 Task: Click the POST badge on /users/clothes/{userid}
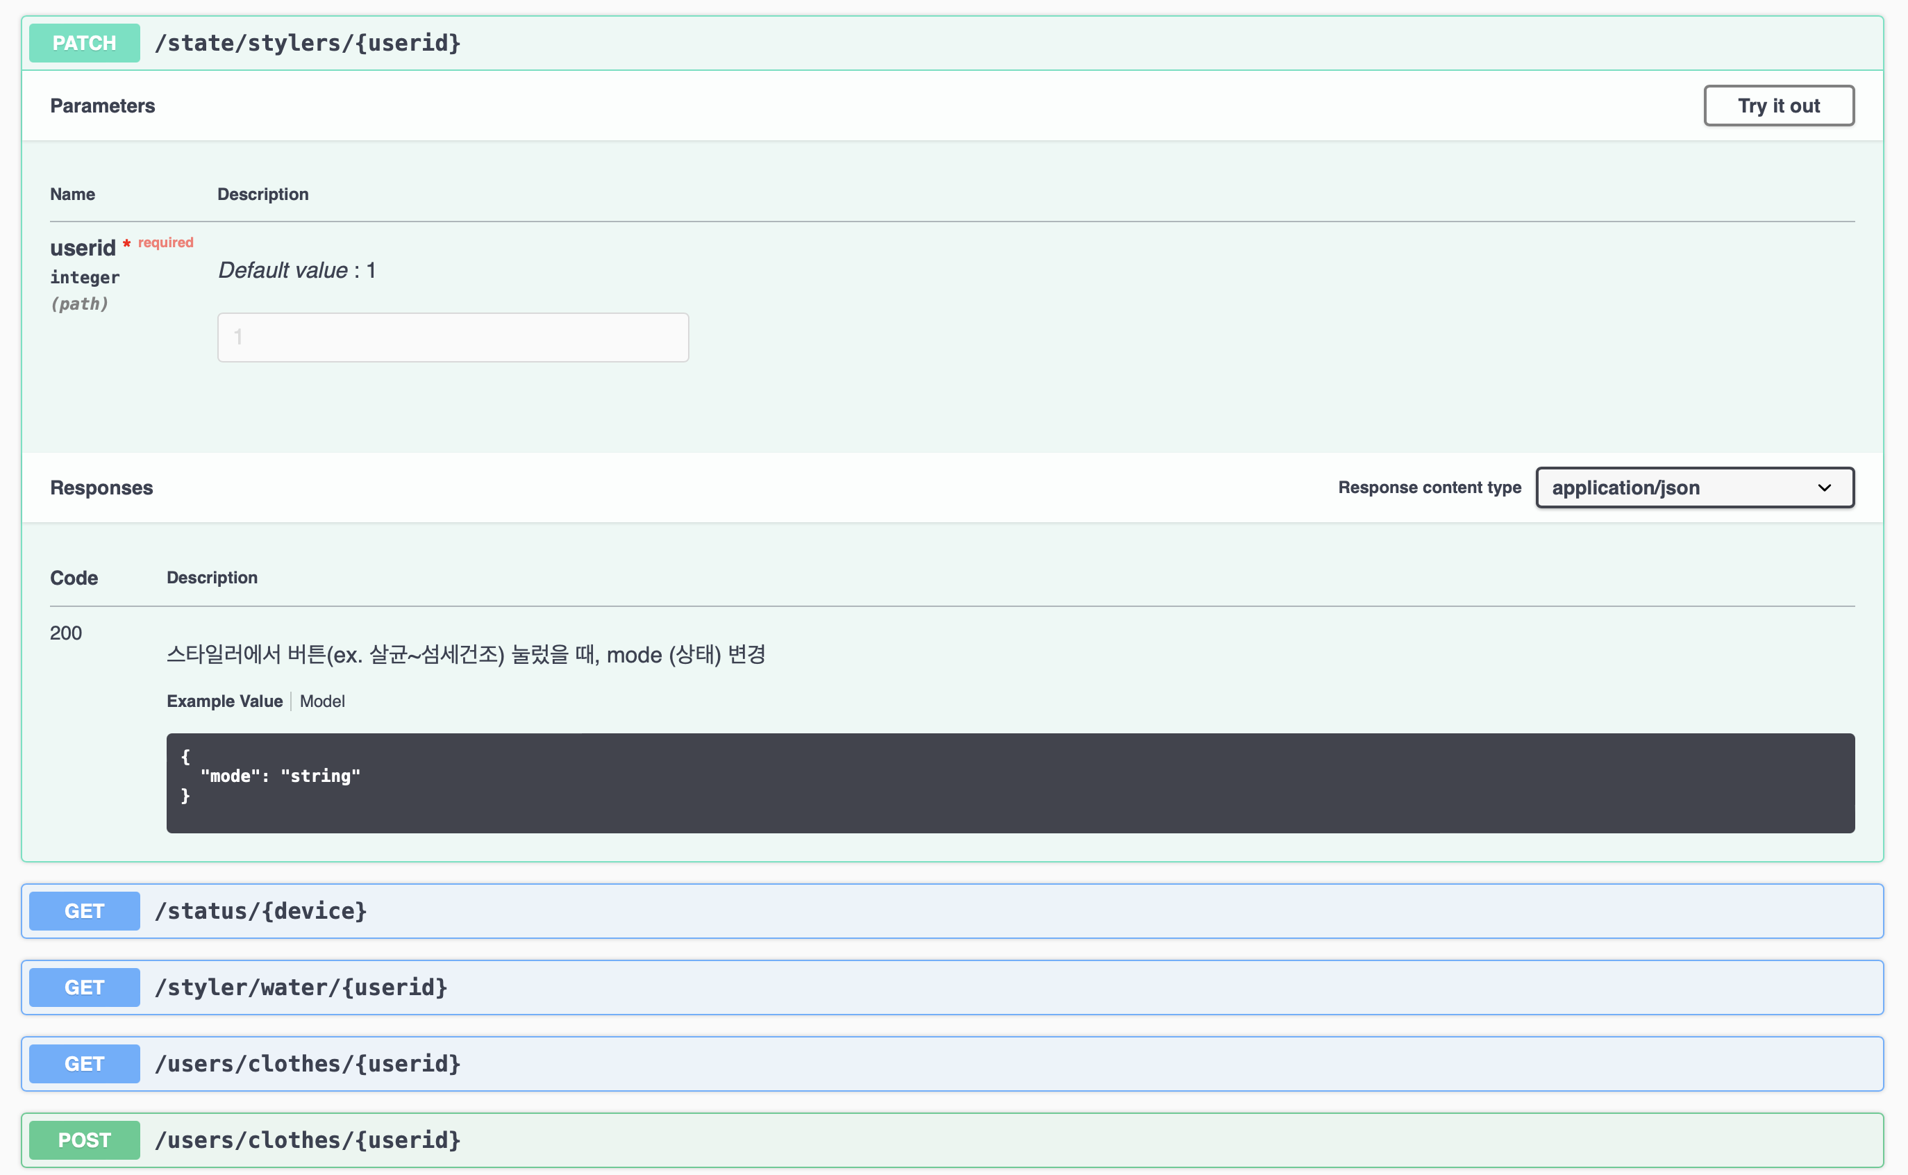[83, 1140]
